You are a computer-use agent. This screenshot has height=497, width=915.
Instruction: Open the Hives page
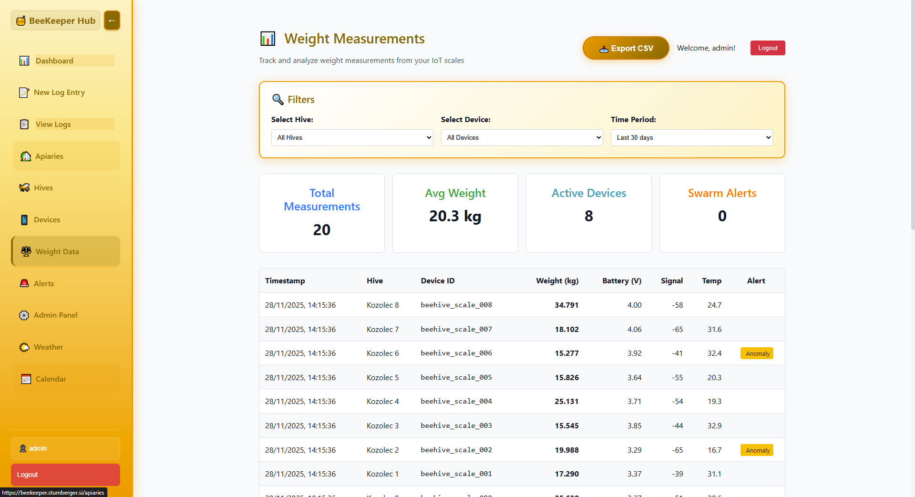[x=66, y=188]
